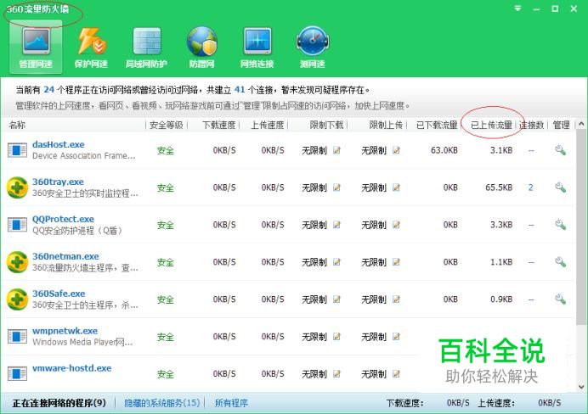The width and height of the screenshot is (588, 414).
Task: Edit upload limit for dasHost.exe
Action: click(x=396, y=150)
